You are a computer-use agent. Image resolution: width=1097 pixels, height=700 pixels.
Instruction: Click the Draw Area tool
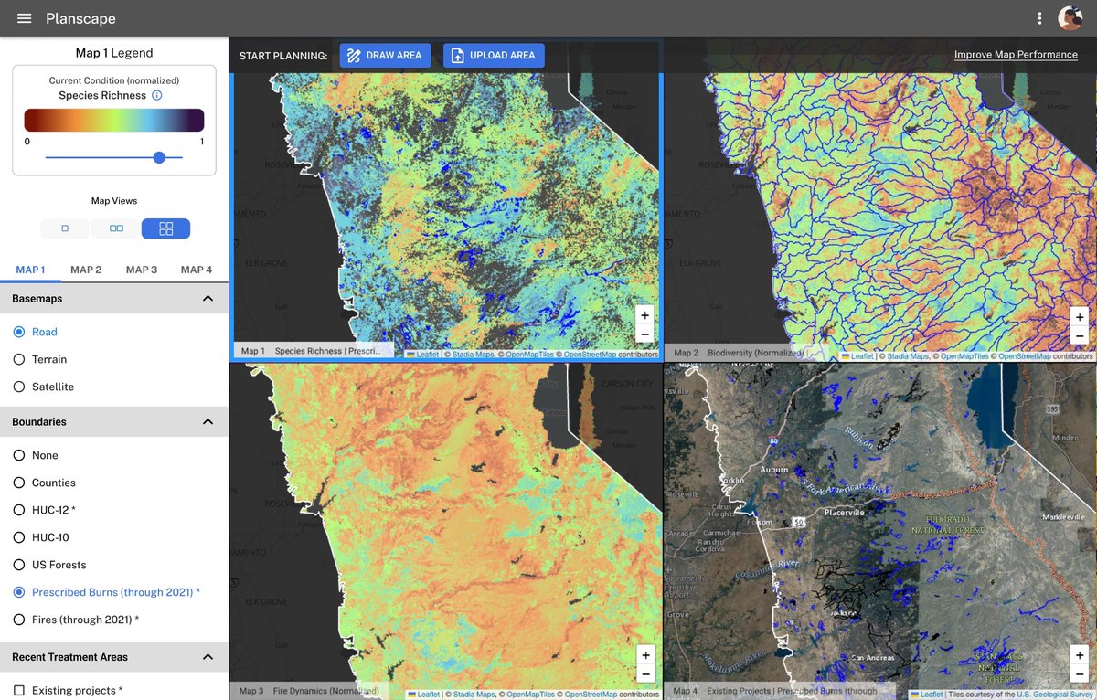385,55
